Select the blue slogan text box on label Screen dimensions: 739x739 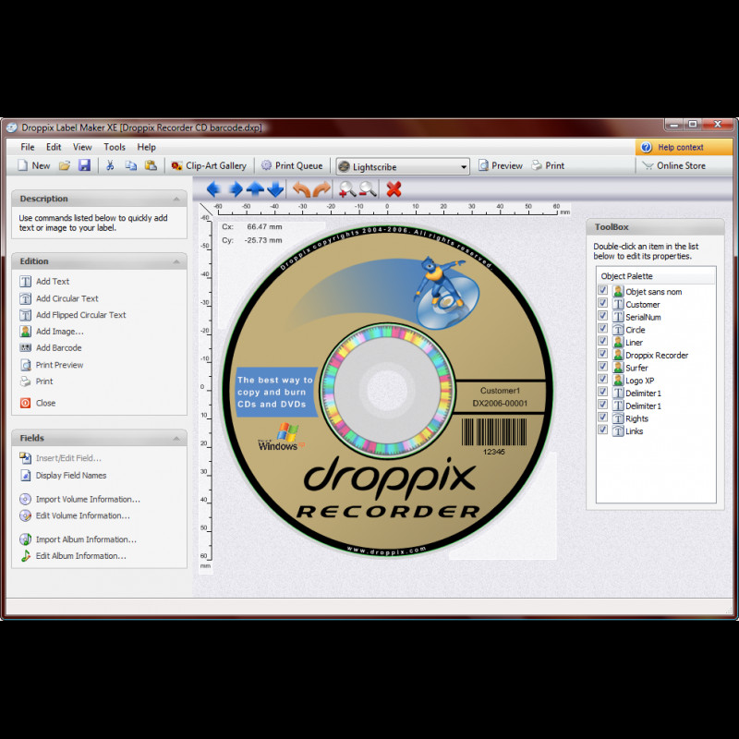[276, 392]
